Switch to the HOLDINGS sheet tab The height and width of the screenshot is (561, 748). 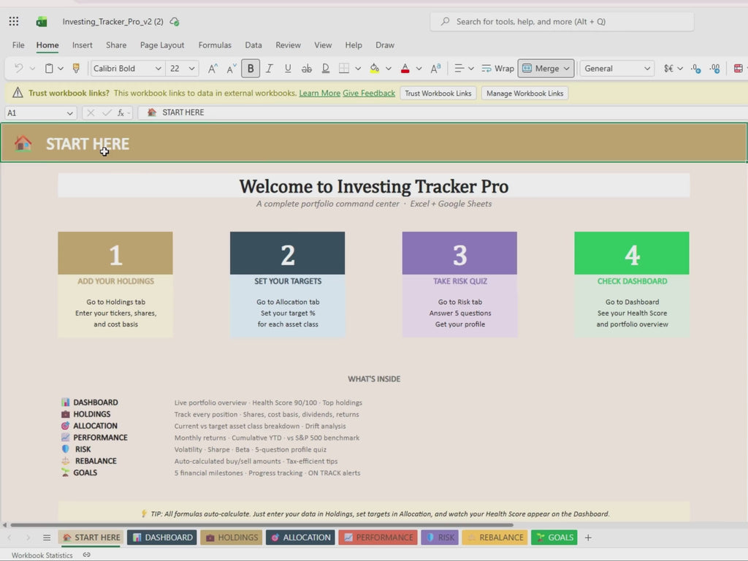232,537
